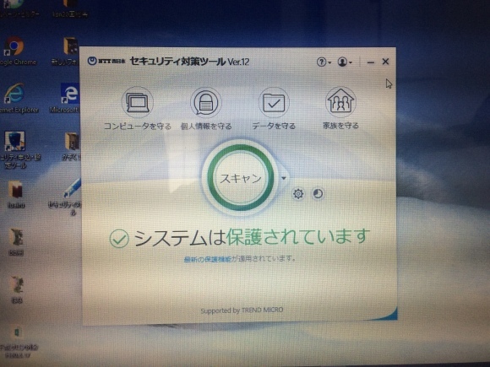Open 個人情報を守る privacy protection
This screenshot has width=490, height=367.
point(206,108)
